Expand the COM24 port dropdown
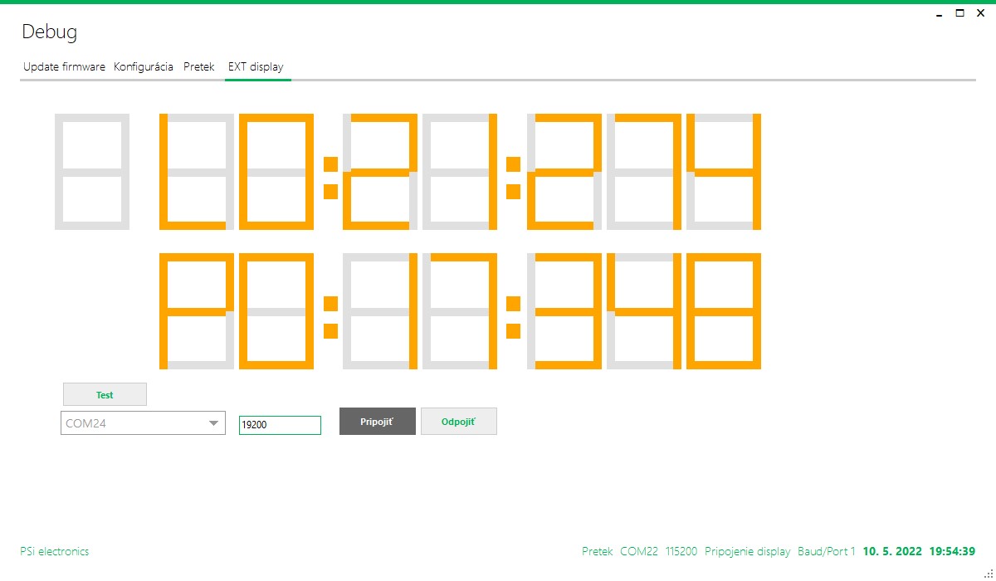The image size is (996, 581). tap(212, 423)
